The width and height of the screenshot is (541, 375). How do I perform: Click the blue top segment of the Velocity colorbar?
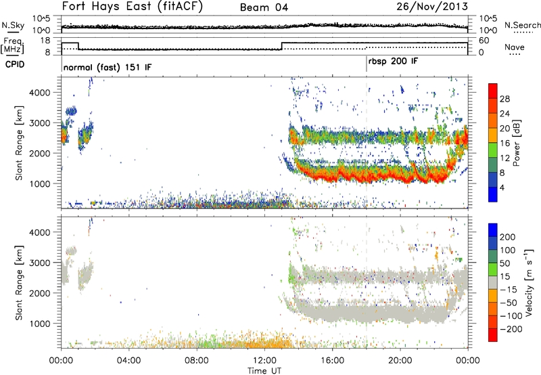coord(493,230)
